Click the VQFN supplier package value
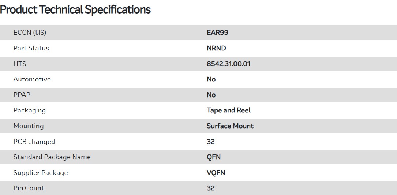The image size is (397, 195). (216, 173)
